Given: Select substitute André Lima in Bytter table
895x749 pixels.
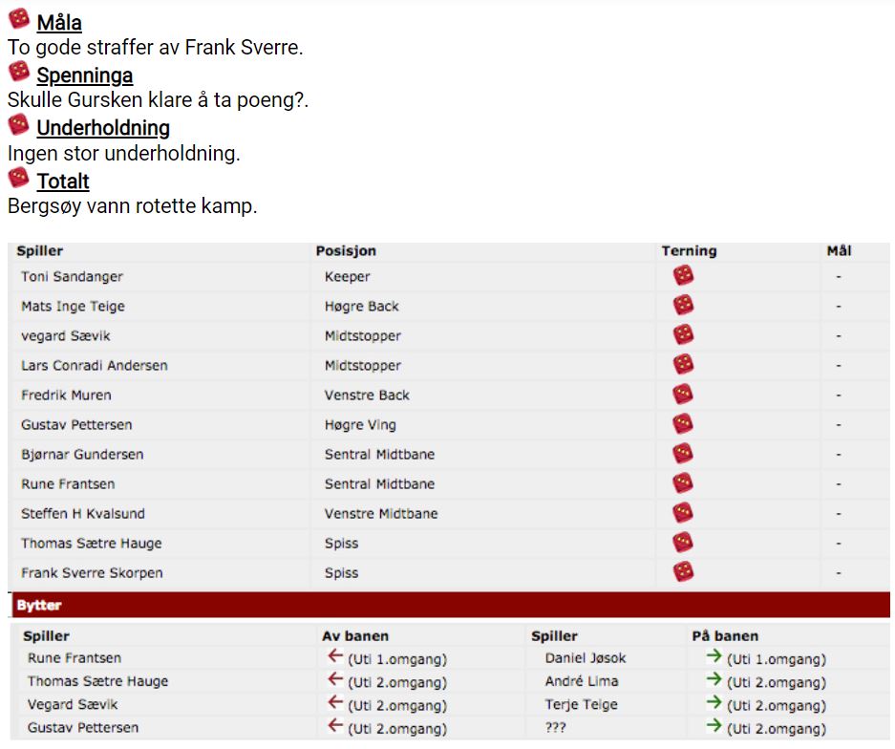Looking at the screenshot, I should pos(582,681).
